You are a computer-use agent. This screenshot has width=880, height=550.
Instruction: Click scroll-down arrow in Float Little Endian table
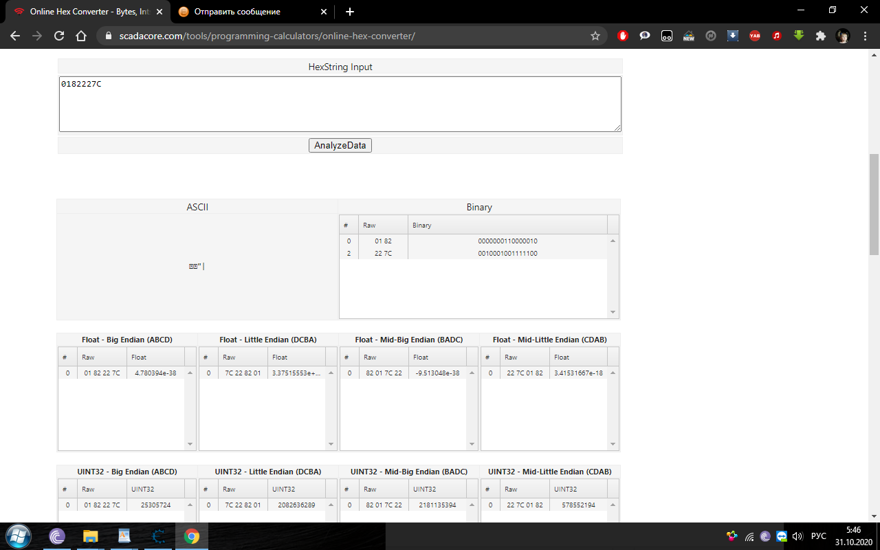coord(331,444)
